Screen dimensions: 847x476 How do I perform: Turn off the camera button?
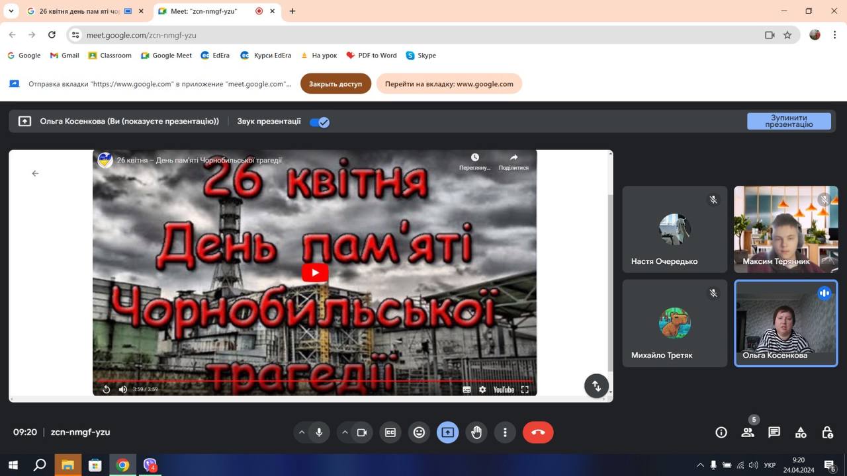[362, 432]
